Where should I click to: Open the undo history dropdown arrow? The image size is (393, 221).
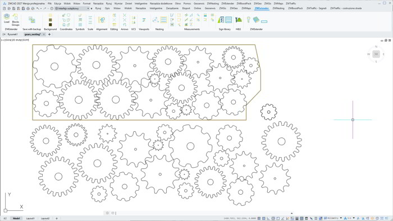click(41, 9)
